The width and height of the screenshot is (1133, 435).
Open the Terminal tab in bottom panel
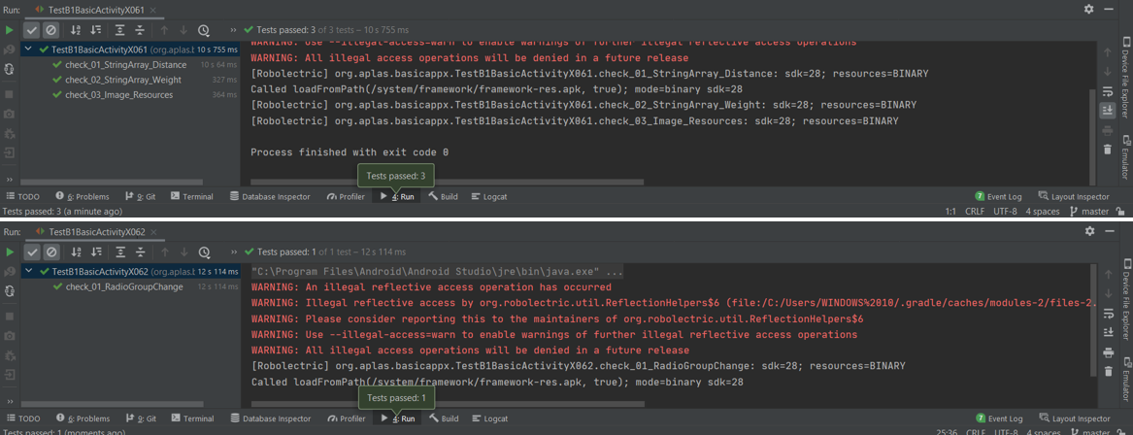pos(192,418)
